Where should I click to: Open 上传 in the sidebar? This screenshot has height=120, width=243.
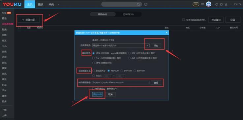[x=4, y=115]
